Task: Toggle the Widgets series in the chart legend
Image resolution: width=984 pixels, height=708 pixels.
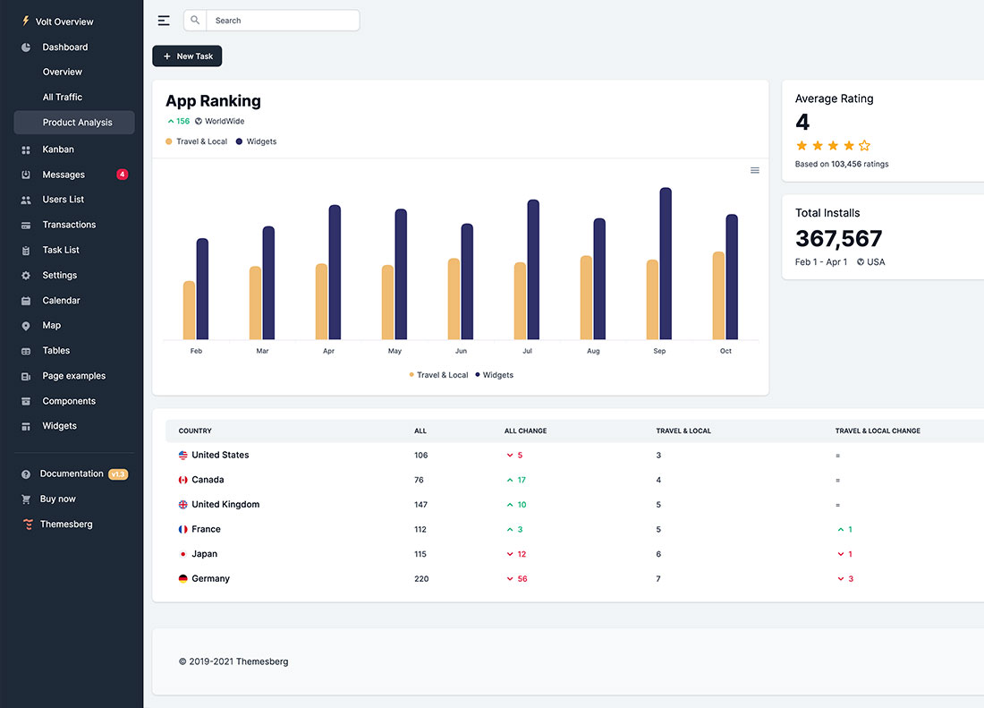Action: pyautogui.click(x=495, y=374)
